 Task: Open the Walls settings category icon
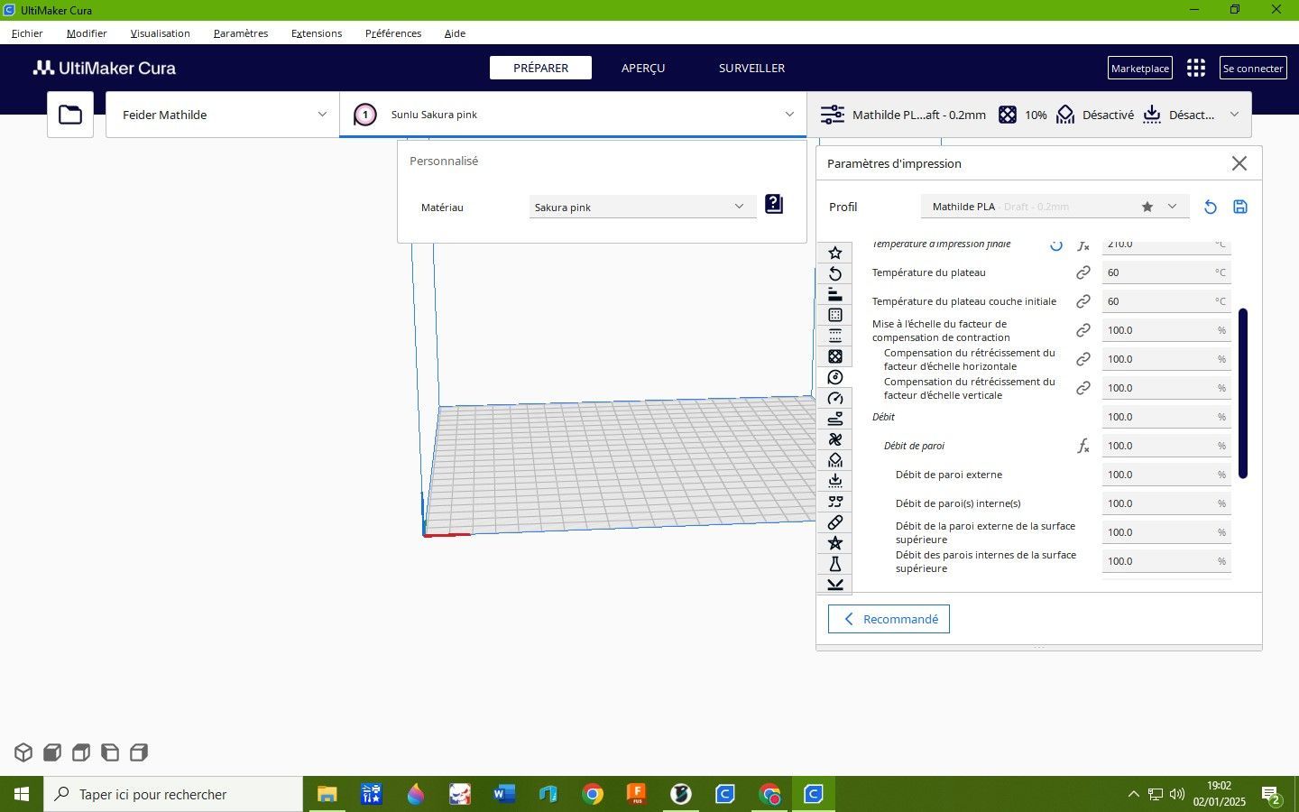835,315
